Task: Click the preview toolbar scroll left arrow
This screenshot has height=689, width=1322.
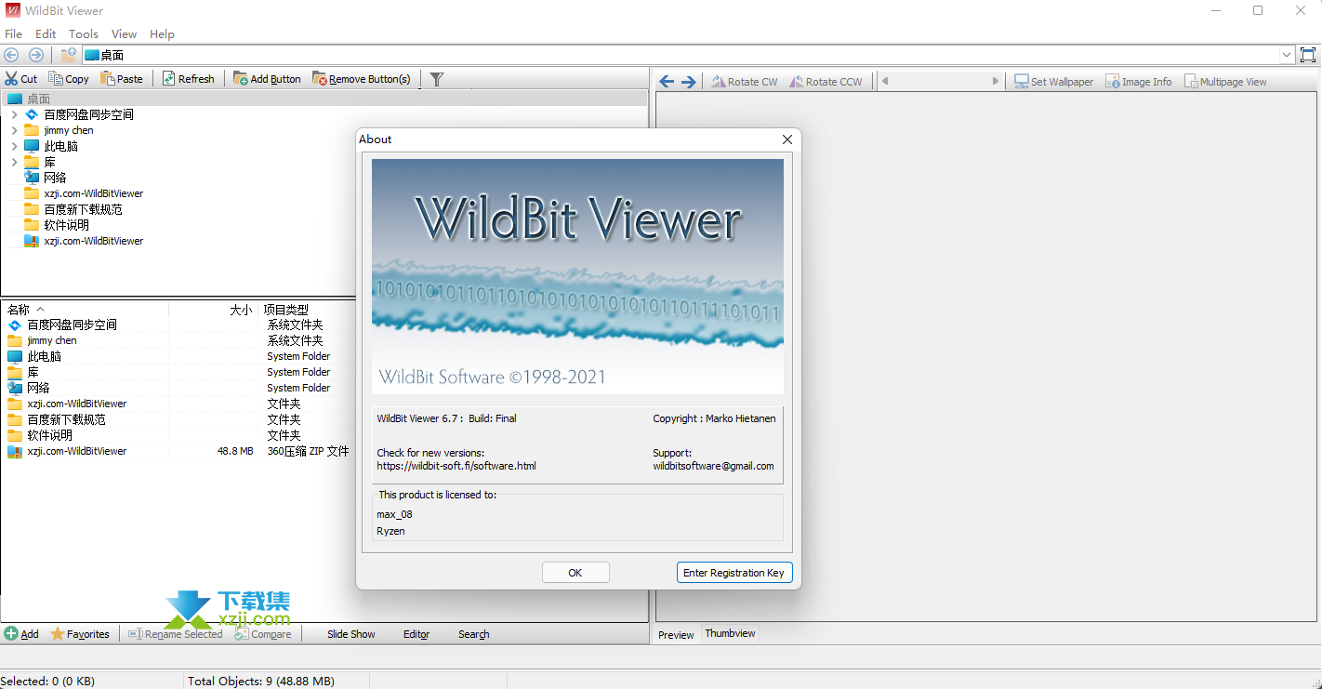Action: click(885, 82)
